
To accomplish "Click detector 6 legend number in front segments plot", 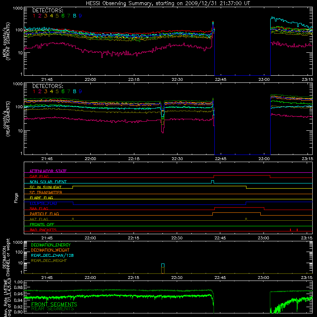I will 63,16.
